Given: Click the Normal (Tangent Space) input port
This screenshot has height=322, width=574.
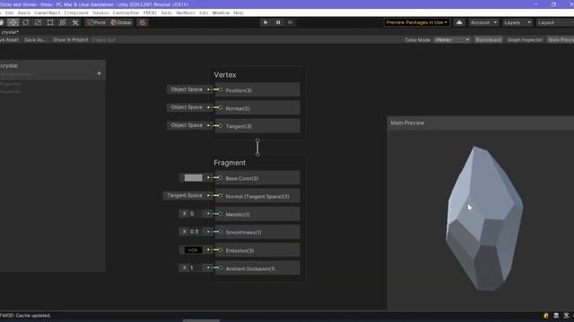Looking at the screenshot, I should coord(221,196).
